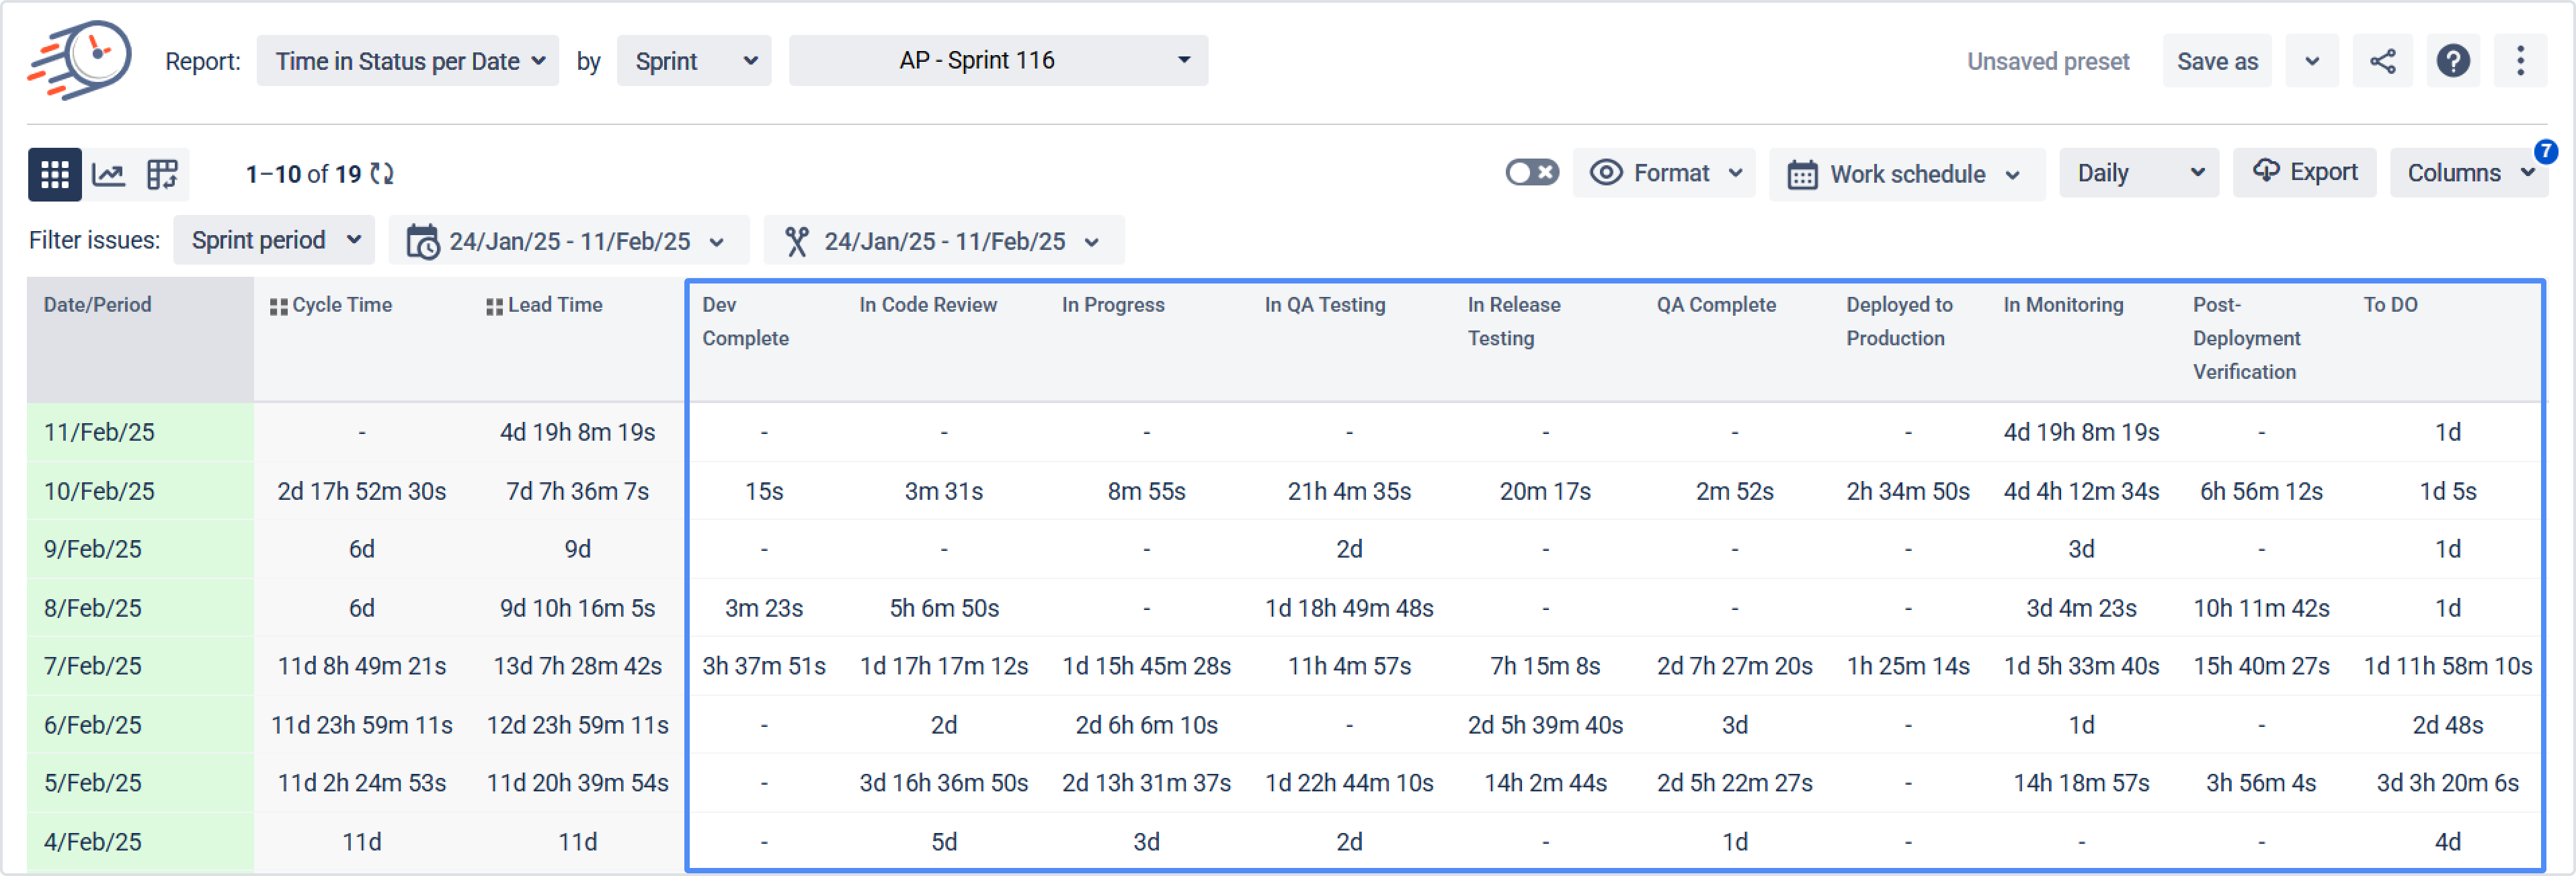Image resolution: width=2576 pixels, height=876 pixels.
Task: Open the Work schedule menu
Action: tap(1906, 174)
